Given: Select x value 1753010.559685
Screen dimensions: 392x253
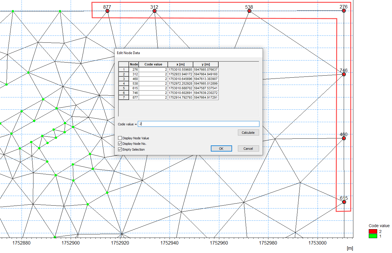Looking at the screenshot, I should coord(180,70).
